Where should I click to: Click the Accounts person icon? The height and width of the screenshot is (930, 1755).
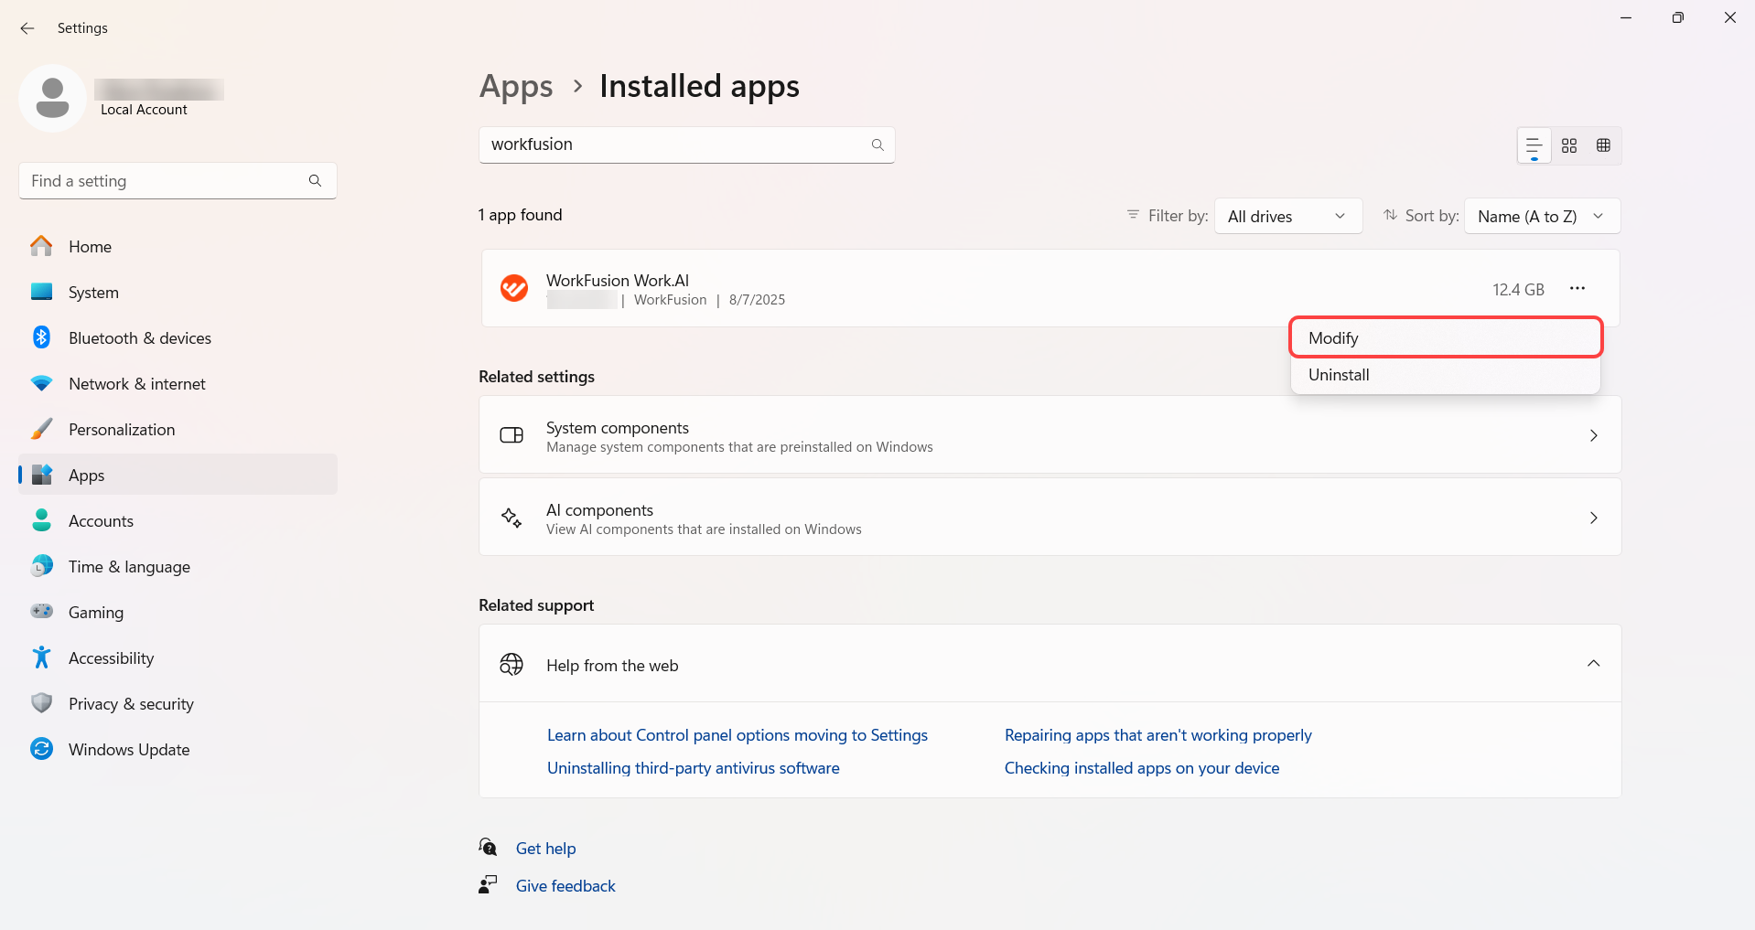pyautogui.click(x=41, y=520)
